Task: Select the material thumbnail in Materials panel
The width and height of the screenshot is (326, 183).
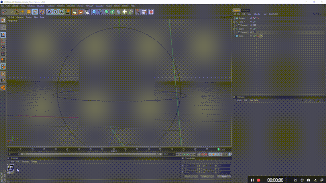Action: click(11, 168)
